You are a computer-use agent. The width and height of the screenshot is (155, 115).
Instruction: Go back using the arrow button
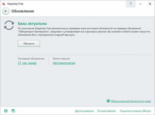(x=6, y=11)
